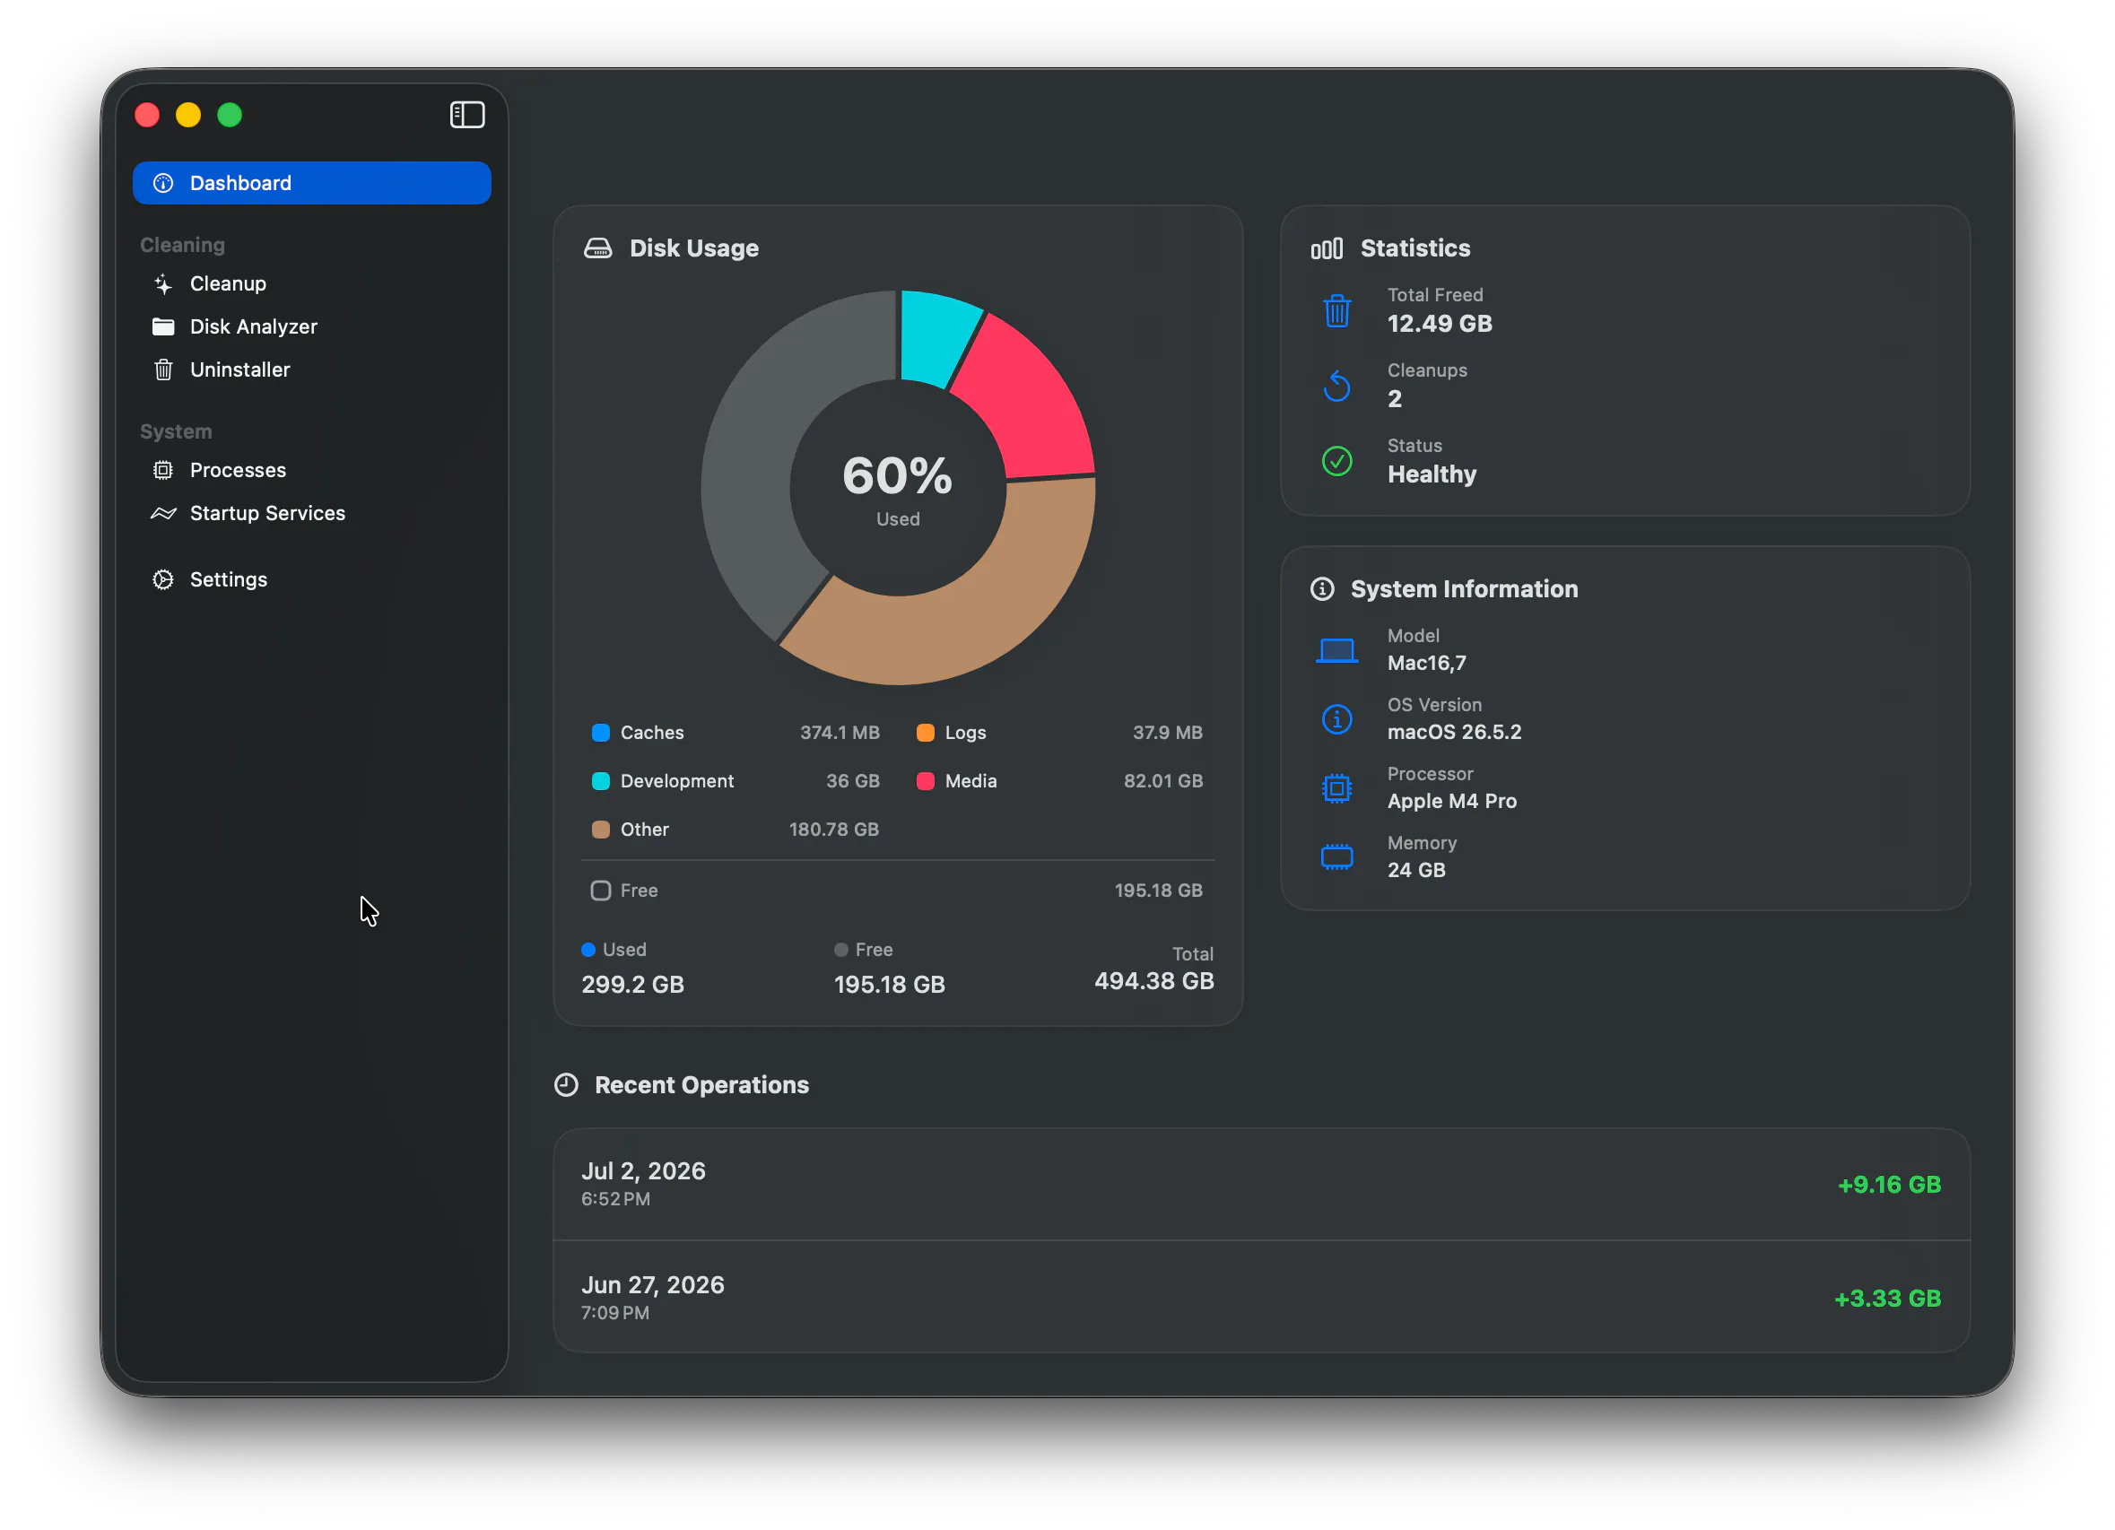Click the Processor chip icon
This screenshot has width=2115, height=1530.
click(1337, 787)
